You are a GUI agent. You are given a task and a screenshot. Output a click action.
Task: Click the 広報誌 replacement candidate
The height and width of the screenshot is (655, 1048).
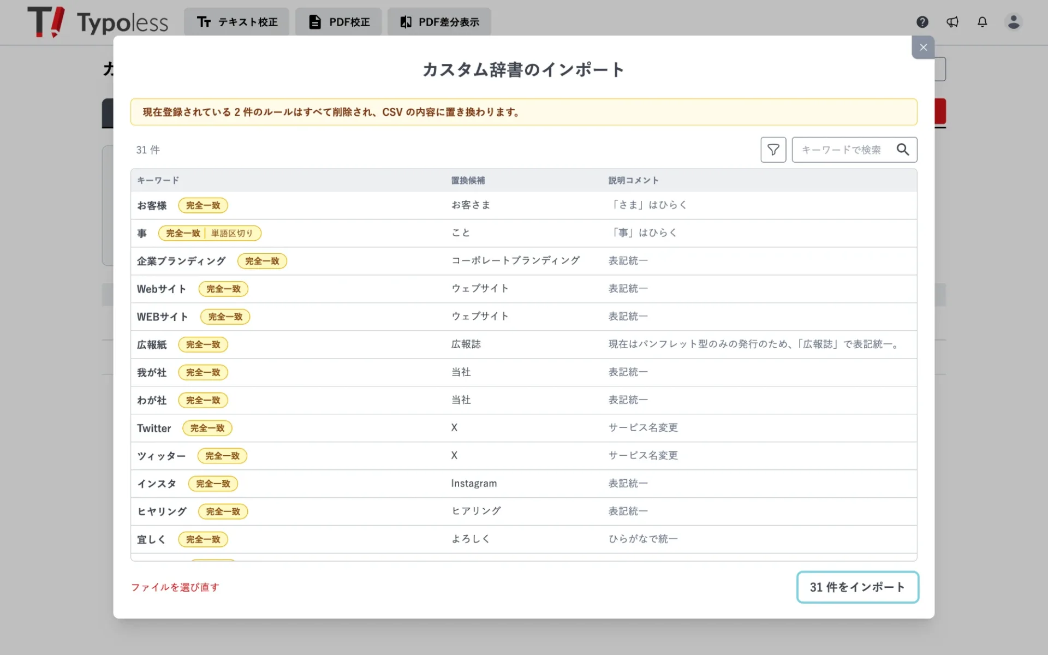tap(466, 344)
